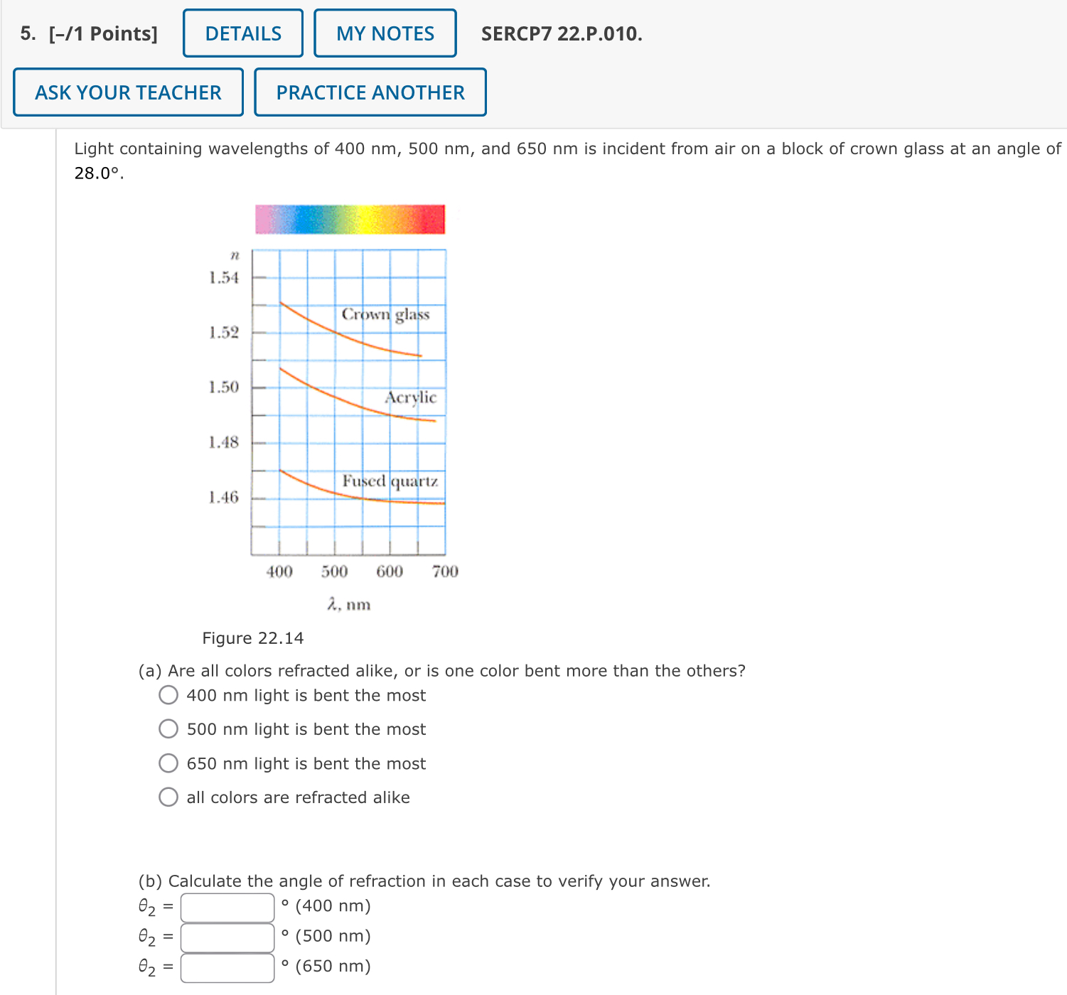This screenshot has width=1067, height=995.
Task: Click the Figure 22.14 refraction graph
Action: click(348, 402)
